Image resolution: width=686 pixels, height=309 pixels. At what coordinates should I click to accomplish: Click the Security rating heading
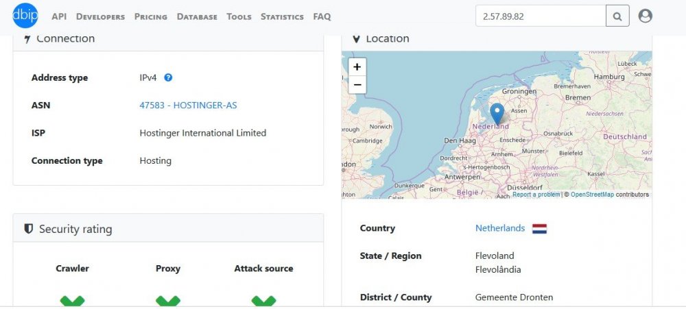pos(75,229)
